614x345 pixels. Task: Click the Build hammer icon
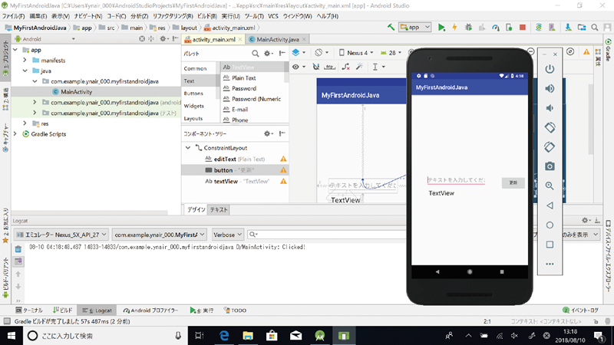pos(391,27)
